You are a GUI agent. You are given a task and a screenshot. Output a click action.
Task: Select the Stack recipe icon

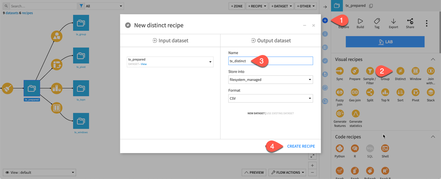[x=430, y=92]
